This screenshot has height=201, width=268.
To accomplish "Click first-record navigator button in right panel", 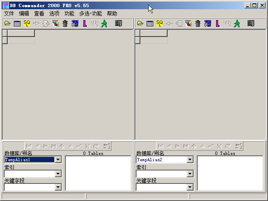I will (161, 146).
